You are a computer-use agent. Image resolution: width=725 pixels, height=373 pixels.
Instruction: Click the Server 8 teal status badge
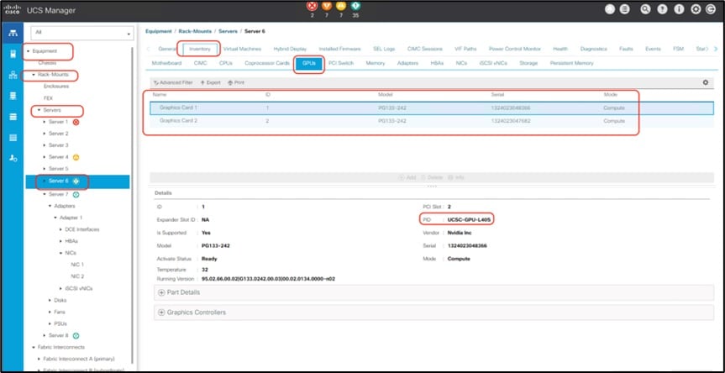pyautogui.click(x=76, y=335)
